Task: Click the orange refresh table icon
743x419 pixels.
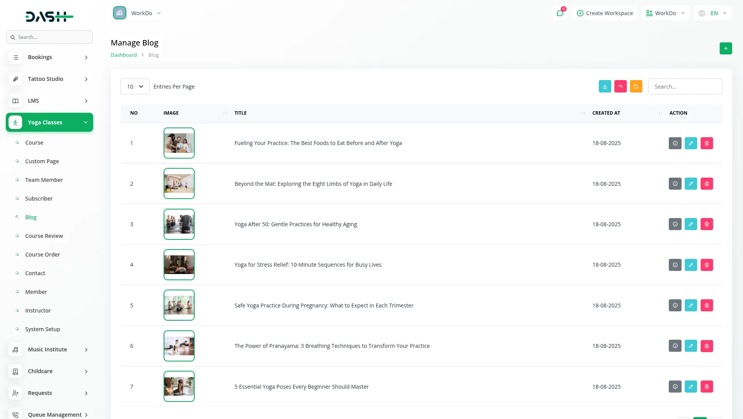Action: click(x=636, y=86)
